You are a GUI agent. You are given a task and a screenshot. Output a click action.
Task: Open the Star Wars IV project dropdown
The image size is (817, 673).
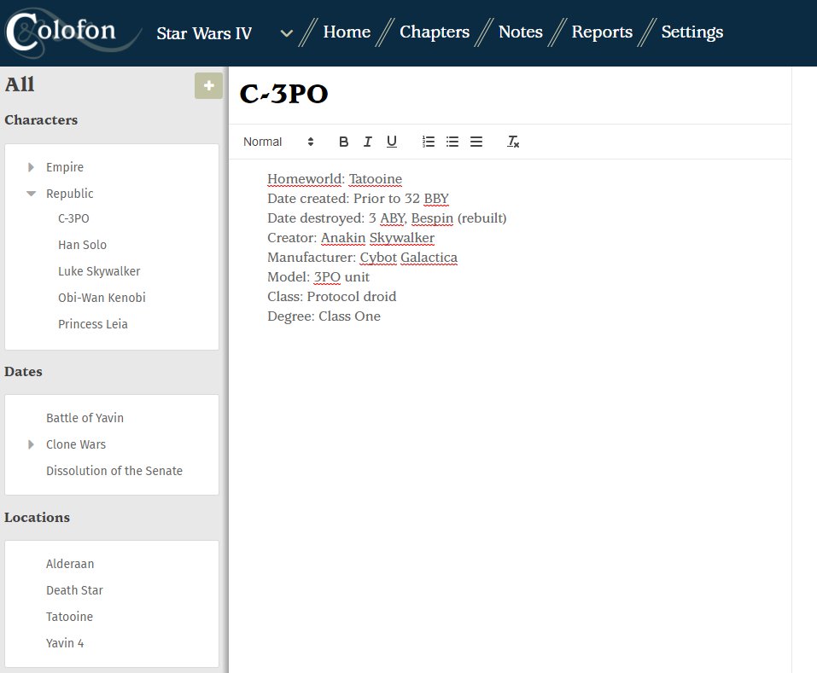[x=224, y=32]
